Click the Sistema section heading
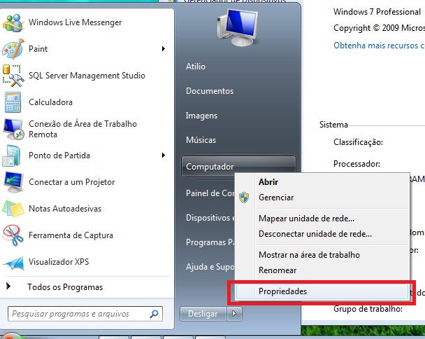 pos(333,125)
